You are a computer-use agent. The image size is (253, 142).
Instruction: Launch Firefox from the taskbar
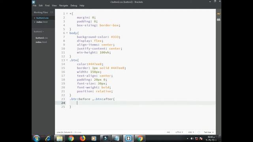tap(83, 138)
